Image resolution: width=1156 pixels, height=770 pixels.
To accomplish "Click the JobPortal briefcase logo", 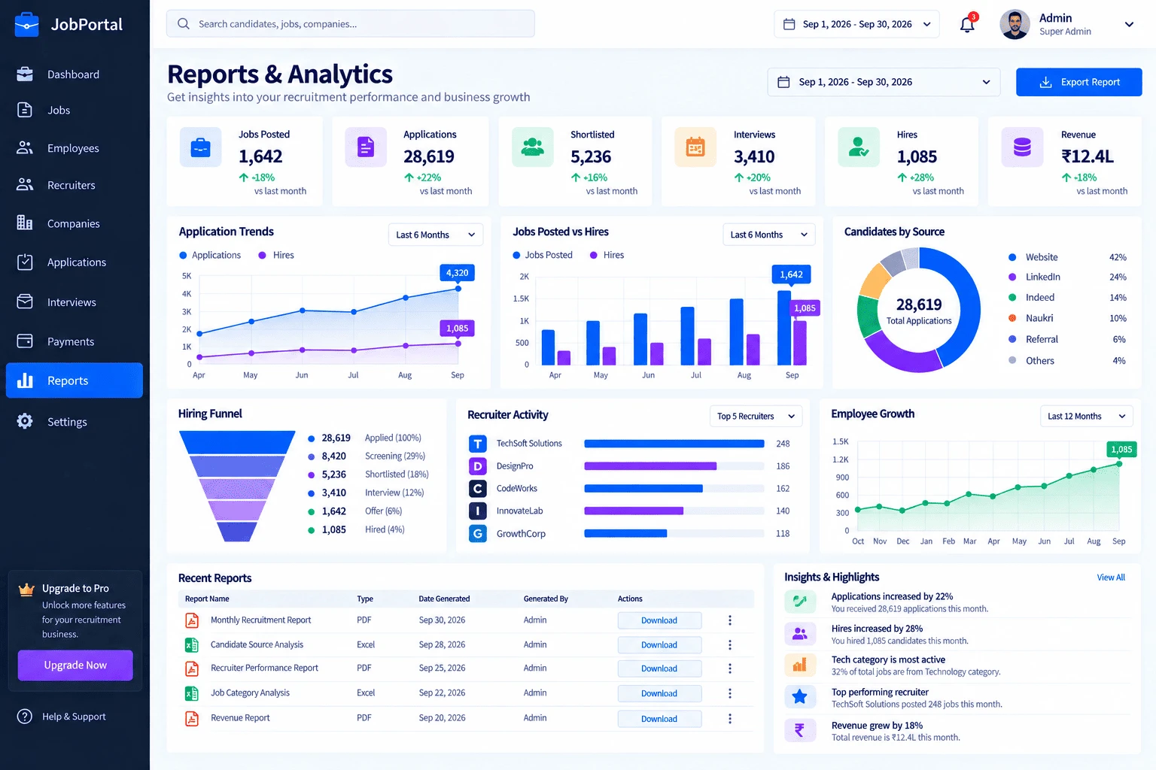I will tap(26, 25).
